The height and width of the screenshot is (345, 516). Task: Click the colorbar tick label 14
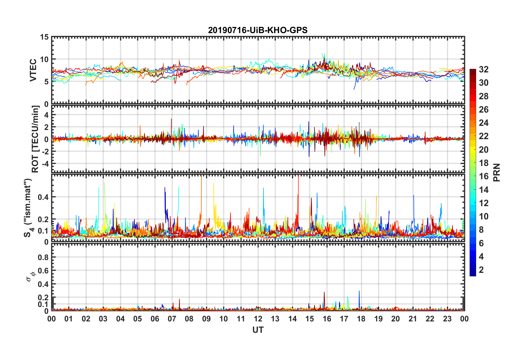(484, 190)
